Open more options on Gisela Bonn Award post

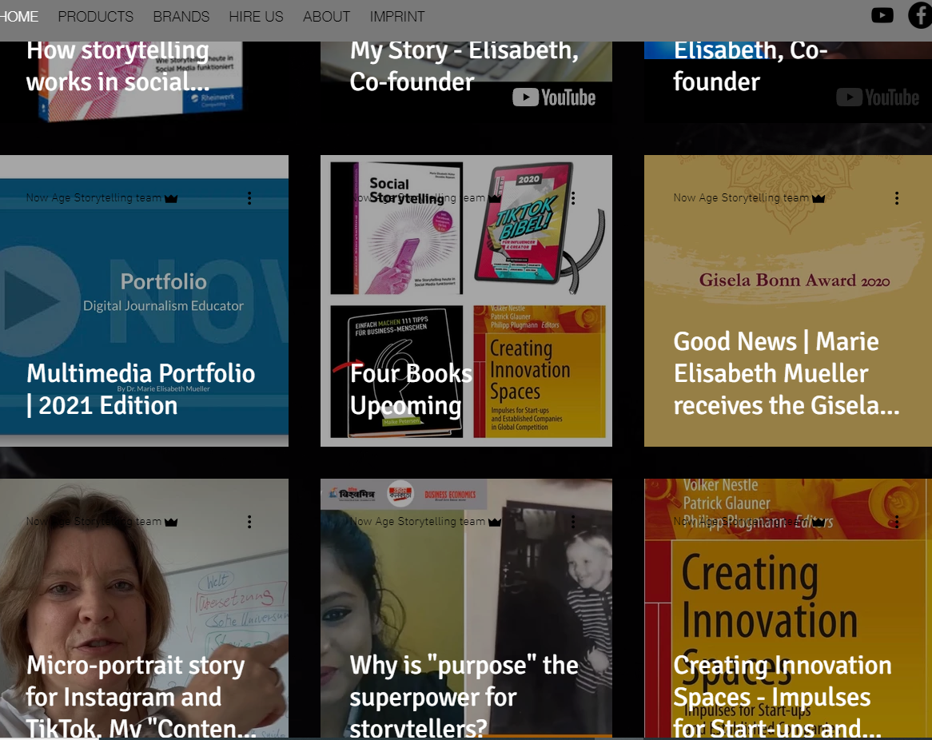(x=896, y=198)
